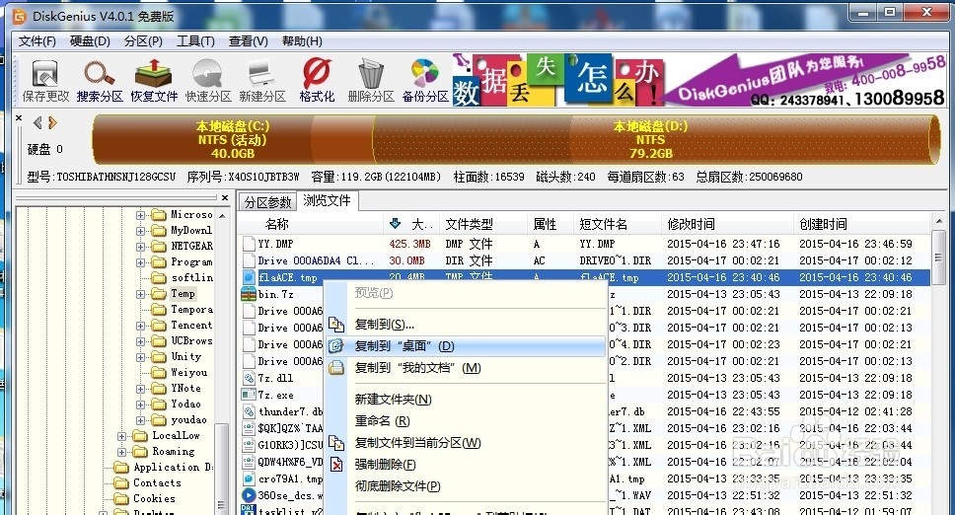The image size is (955, 515).
Task: Switch to the 分区参数 tab
Action: (x=267, y=202)
